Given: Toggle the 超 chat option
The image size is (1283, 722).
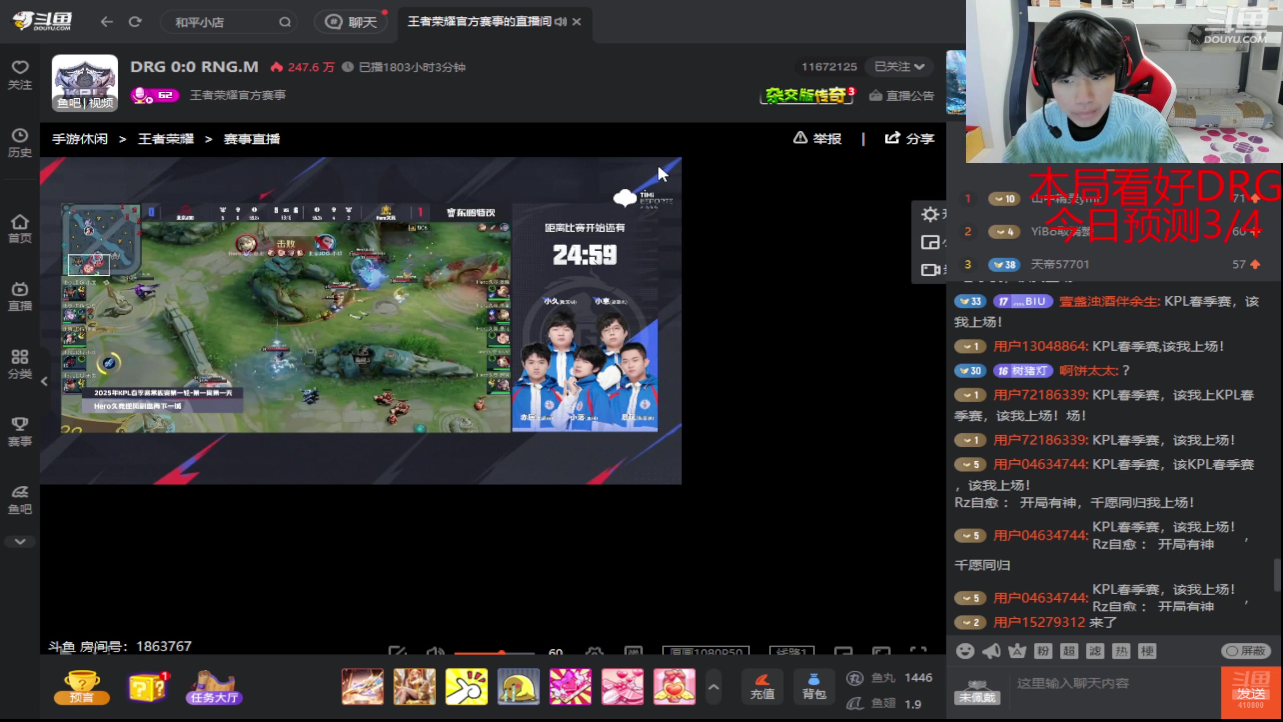Looking at the screenshot, I should 1069,651.
